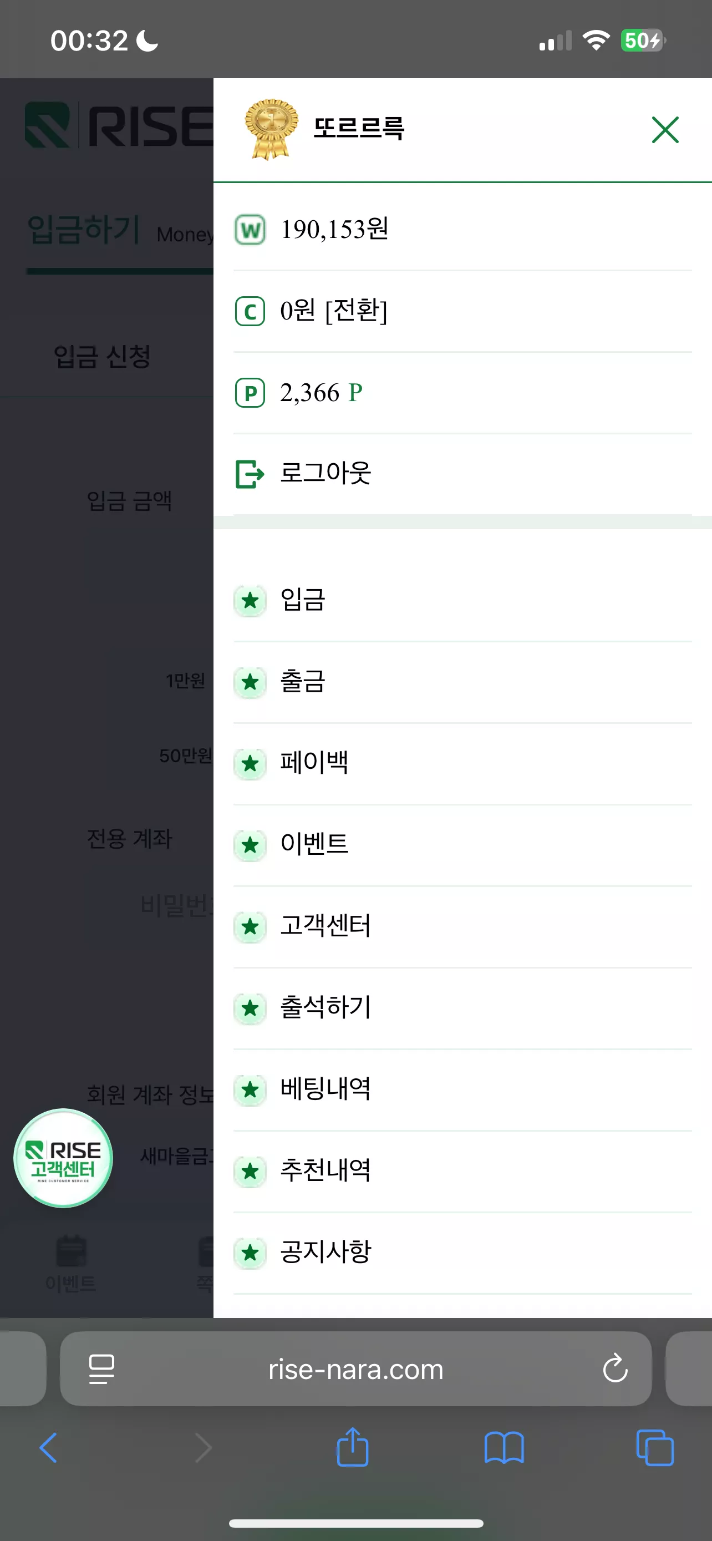Open 출석하기 attendance menu entry
This screenshot has width=712, height=1541.
point(462,1008)
